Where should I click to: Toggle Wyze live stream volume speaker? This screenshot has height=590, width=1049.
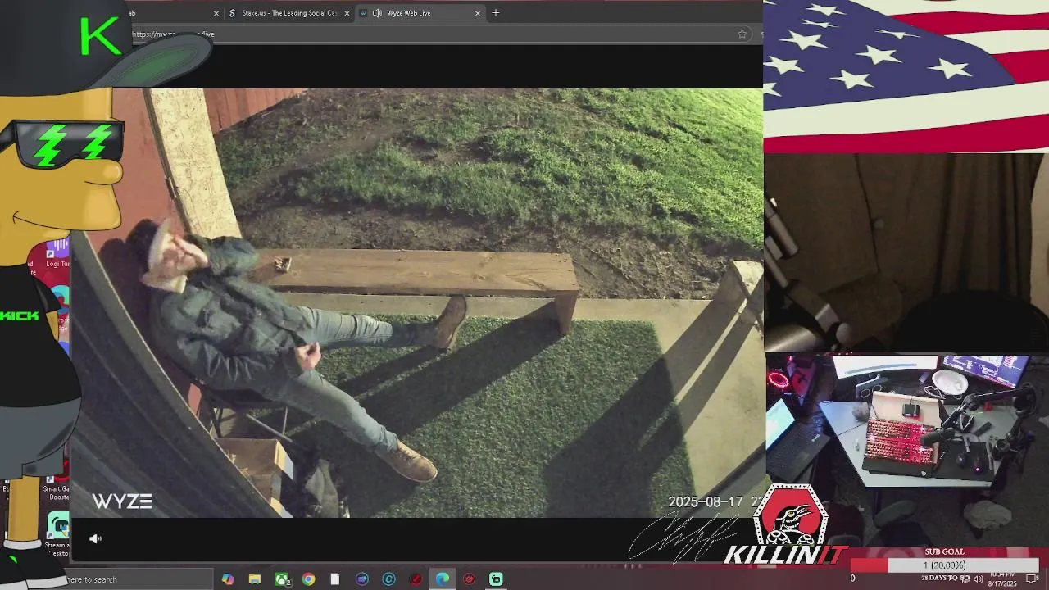pyautogui.click(x=95, y=538)
